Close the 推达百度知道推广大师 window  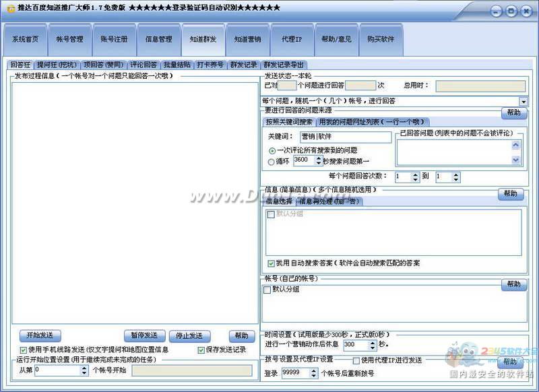pos(526,11)
